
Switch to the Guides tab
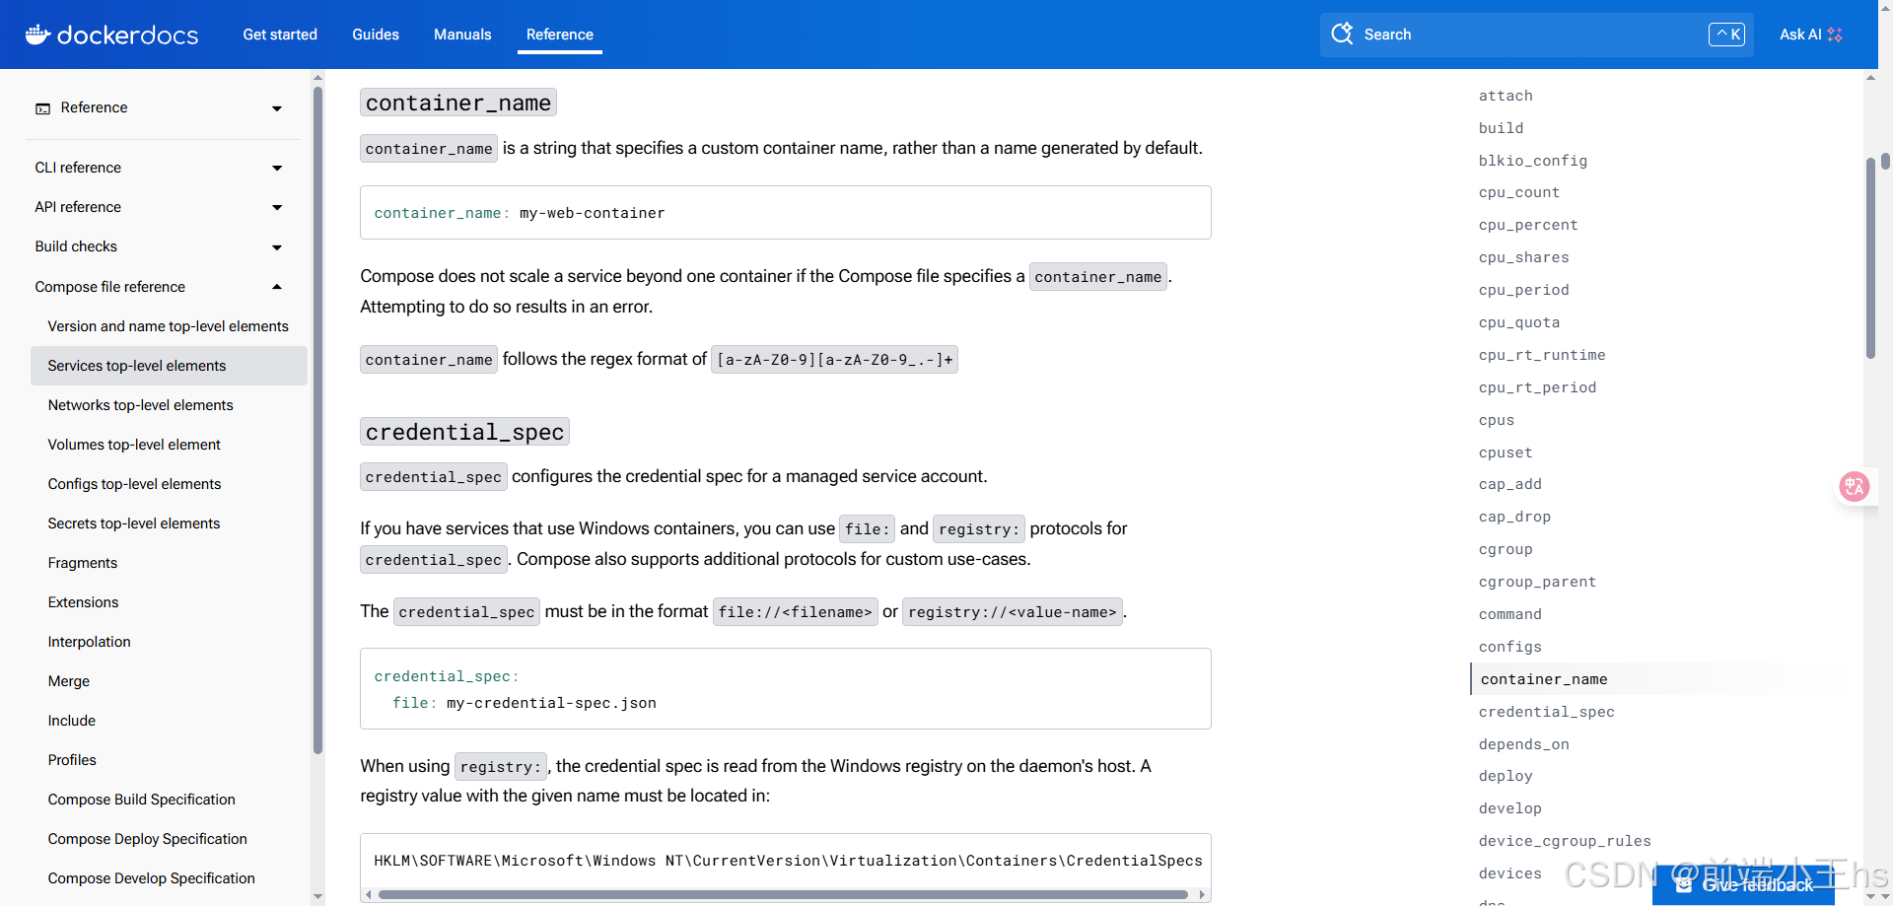click(x=375, y=35)
